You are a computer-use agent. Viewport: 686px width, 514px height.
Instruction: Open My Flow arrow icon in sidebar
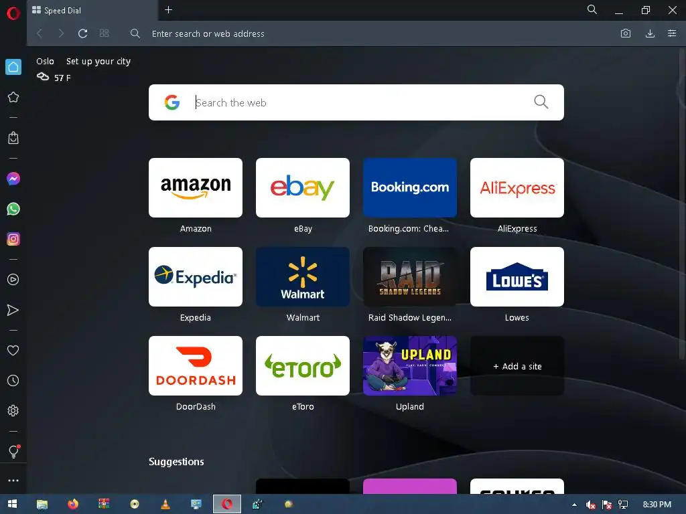pyautogui.click(x=13, y=311)
